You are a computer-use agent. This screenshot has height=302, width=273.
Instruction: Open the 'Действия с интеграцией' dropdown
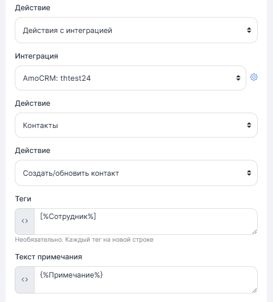tap(136, 30)
